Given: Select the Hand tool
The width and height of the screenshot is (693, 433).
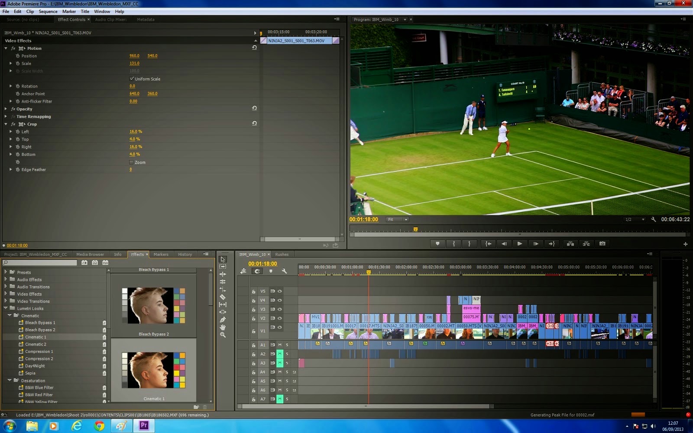Looking at the screenshot, I should point(223,327).
